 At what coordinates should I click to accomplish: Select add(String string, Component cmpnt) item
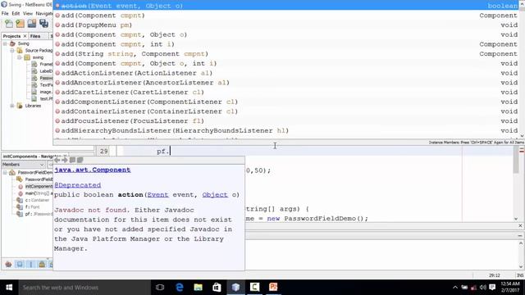pos(286,54)
